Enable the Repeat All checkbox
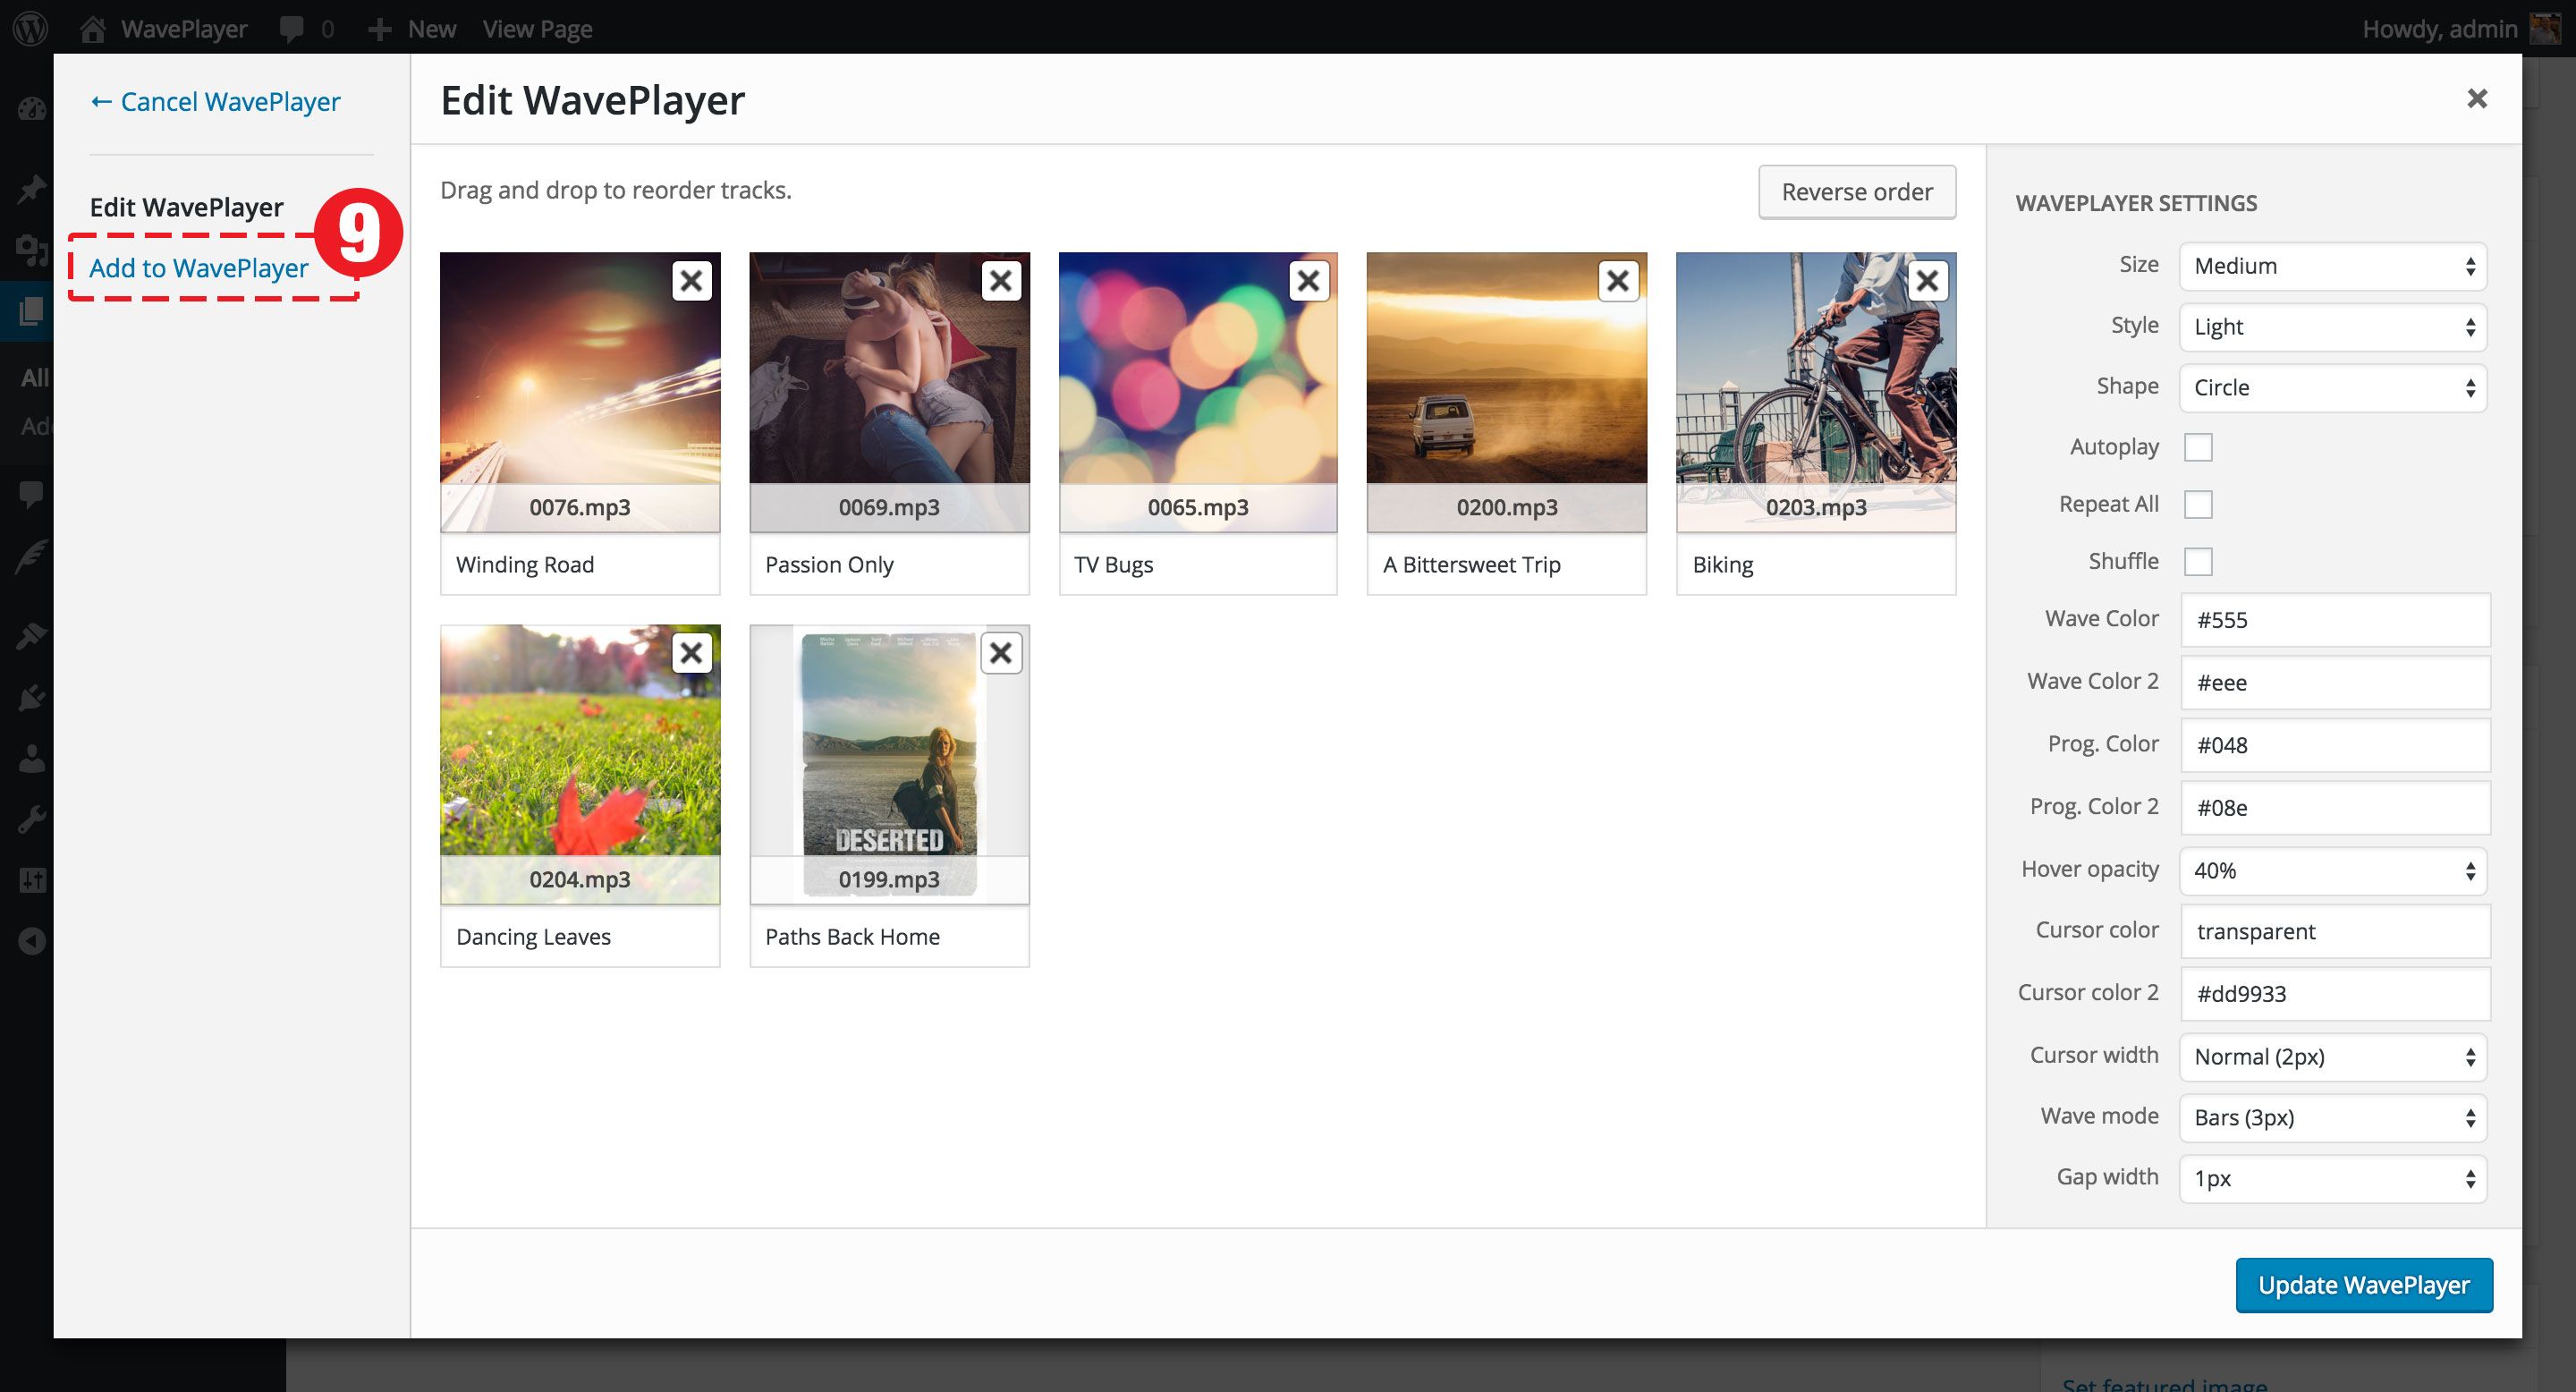This screenshot has width=2576, height=1392. (x=2197, y=504)
